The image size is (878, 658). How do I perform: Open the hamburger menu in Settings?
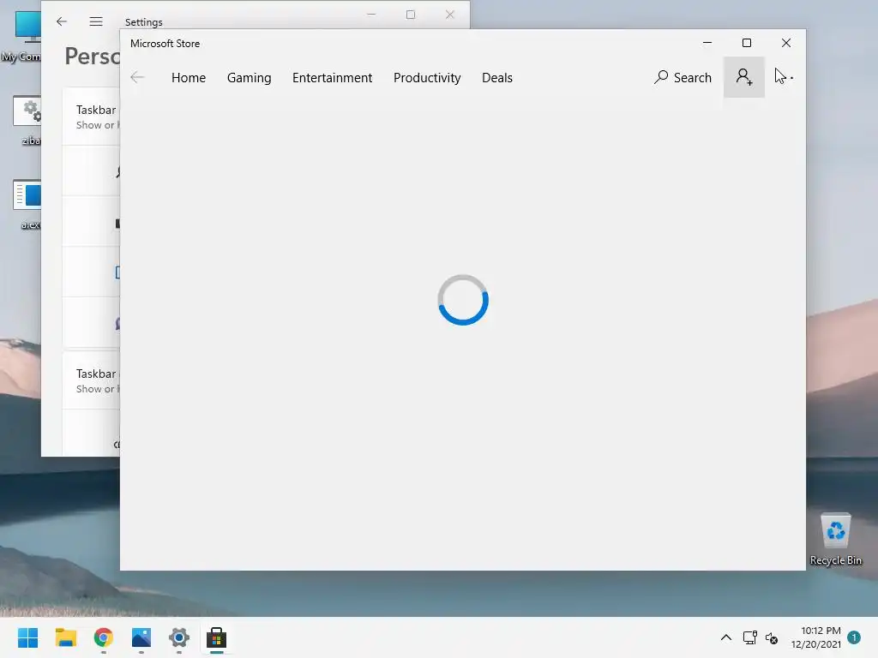pos(96,21)
